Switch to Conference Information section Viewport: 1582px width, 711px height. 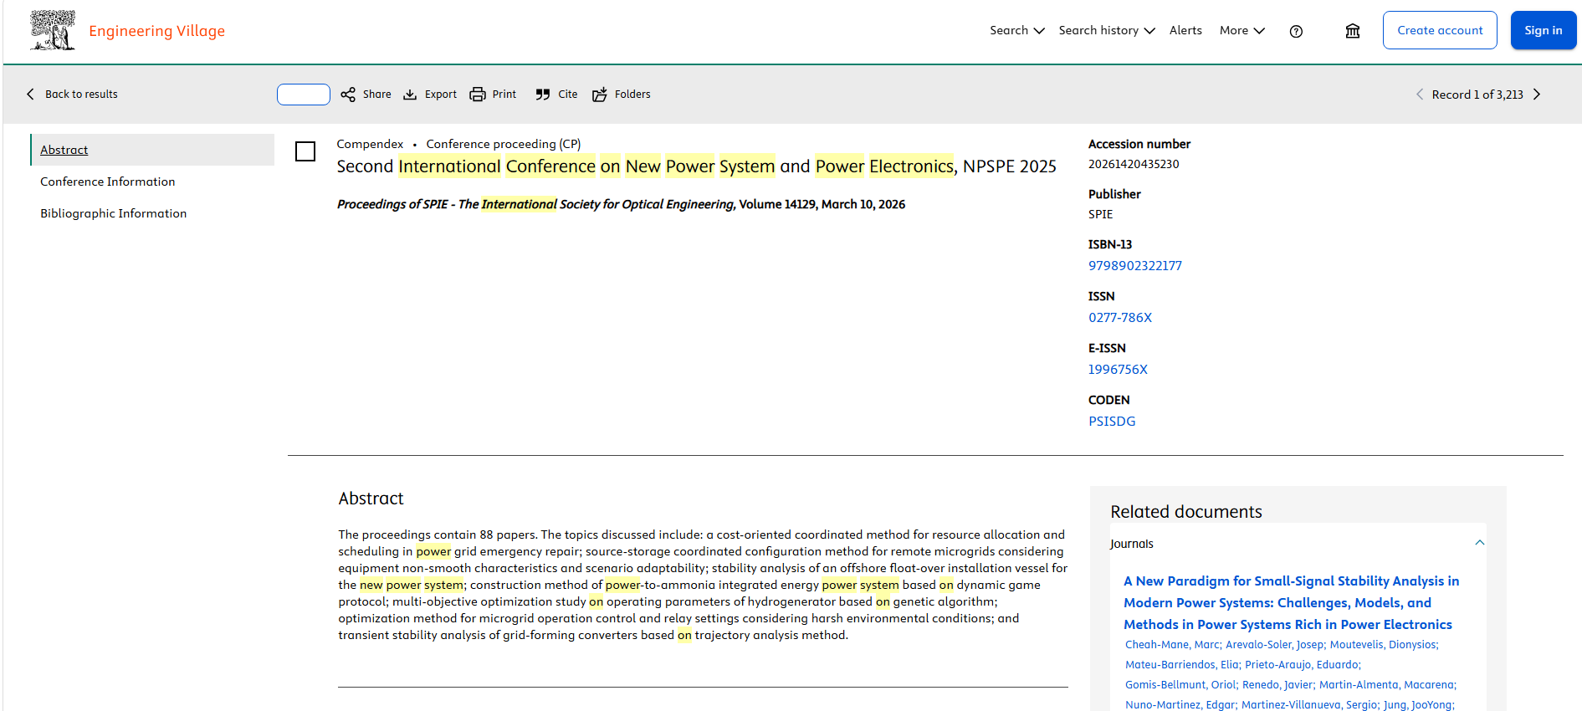[108, 182]
